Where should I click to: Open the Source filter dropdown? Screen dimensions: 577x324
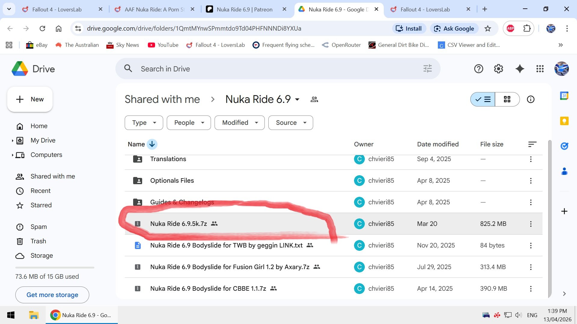tap(291, 123)
